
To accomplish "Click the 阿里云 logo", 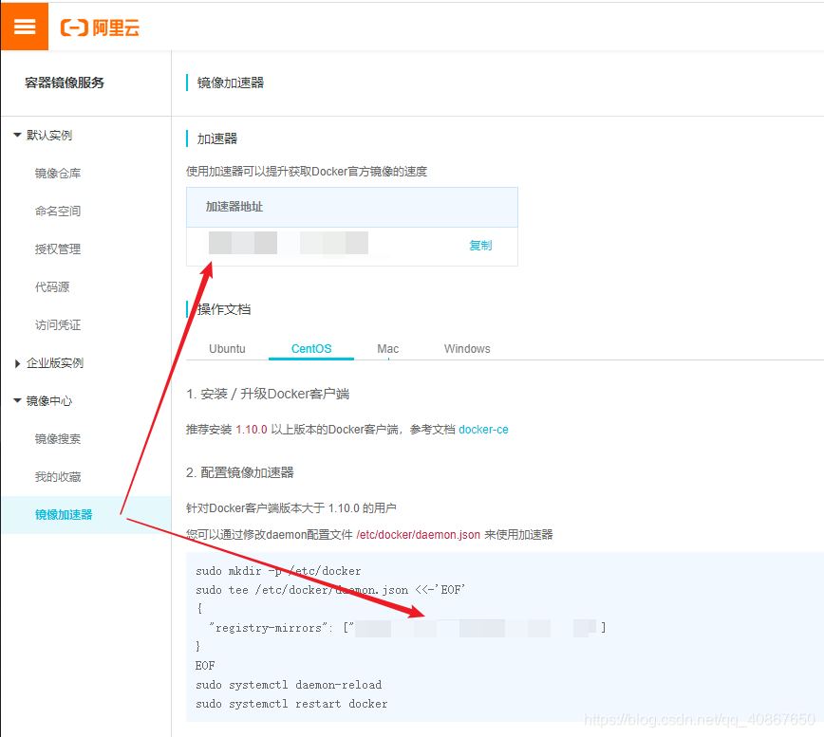I will pyautogui.click(x=100, y=28).
